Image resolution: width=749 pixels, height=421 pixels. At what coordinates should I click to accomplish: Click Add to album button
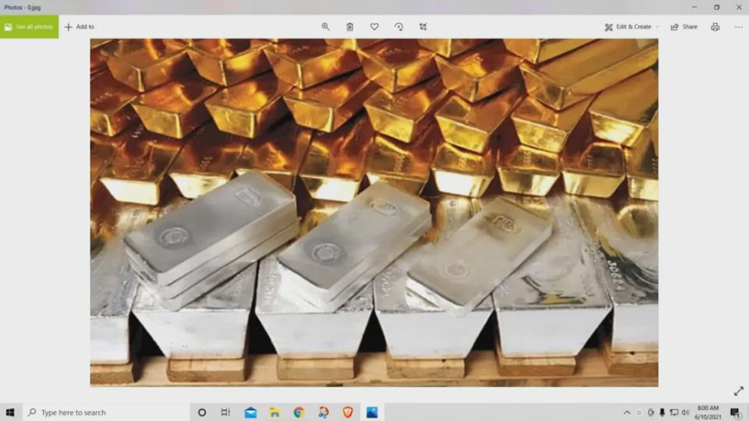[x=79, y=27]
